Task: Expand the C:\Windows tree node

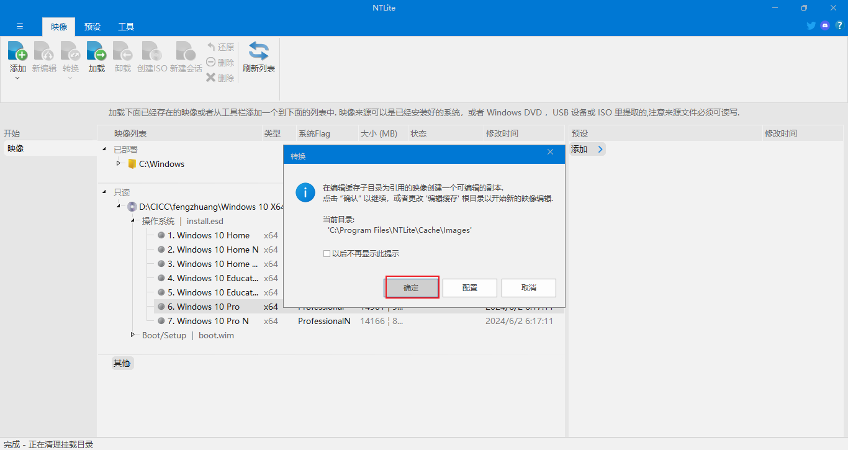Action: [x=119, y=164]
